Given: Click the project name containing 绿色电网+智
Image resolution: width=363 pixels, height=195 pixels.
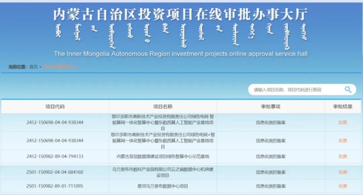Looking at the screenshot, I should coord(163,141).
